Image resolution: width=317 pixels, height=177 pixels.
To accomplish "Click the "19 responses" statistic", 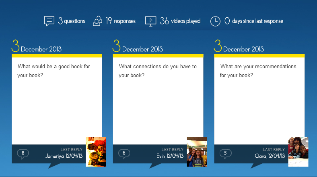I will (121, 21).
